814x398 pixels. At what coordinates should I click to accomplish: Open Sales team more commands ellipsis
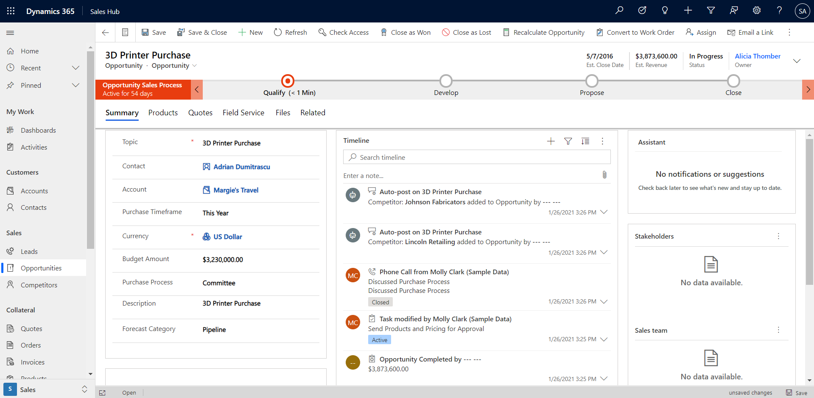click(778, 330)
